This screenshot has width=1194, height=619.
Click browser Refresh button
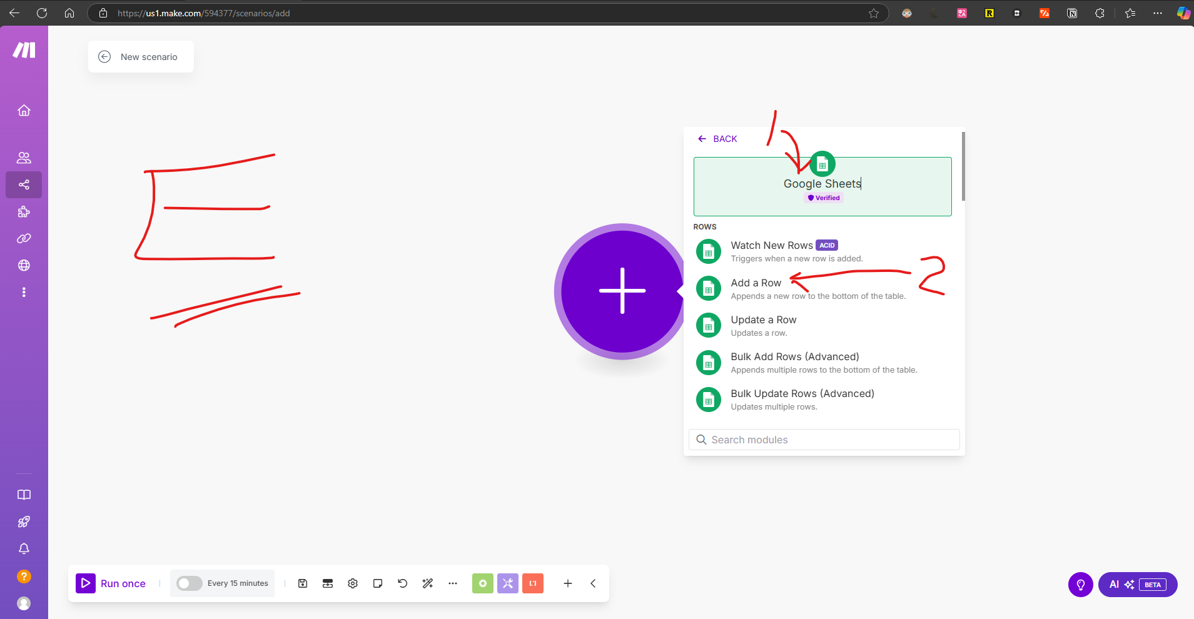[x=42, y=13]
